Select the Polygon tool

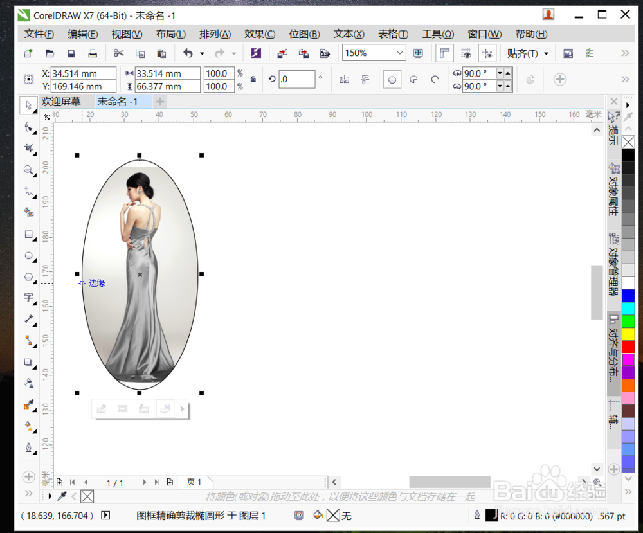28,277
